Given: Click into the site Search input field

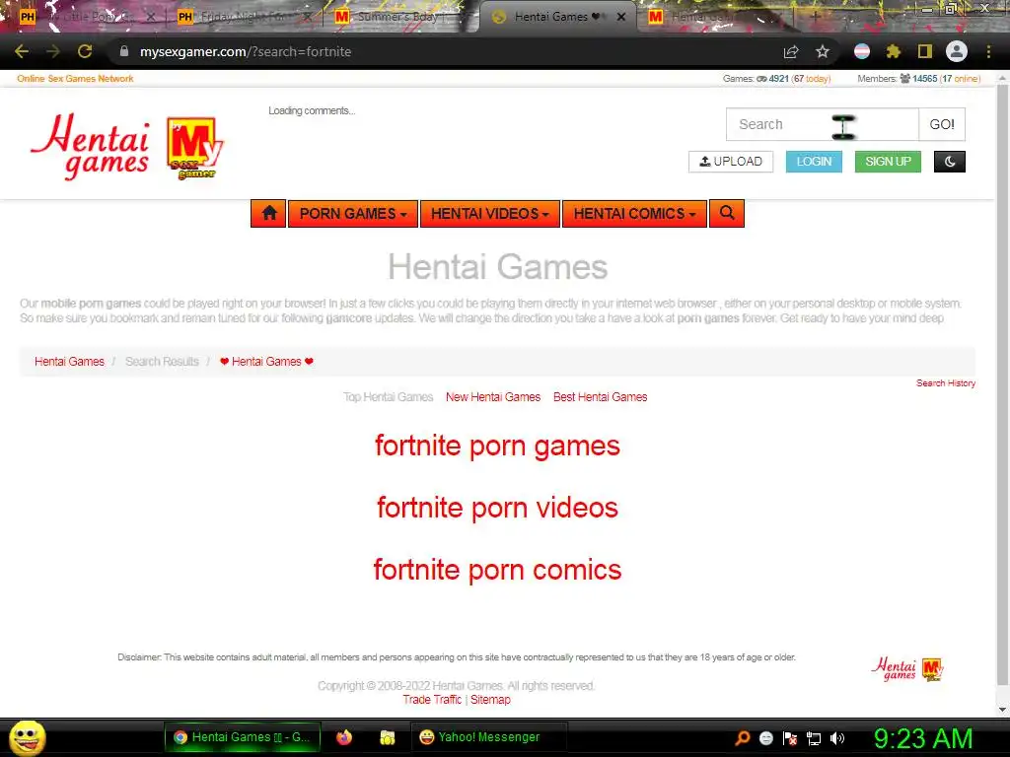Looking at the screenshot, I should click(x=823, y=124).
